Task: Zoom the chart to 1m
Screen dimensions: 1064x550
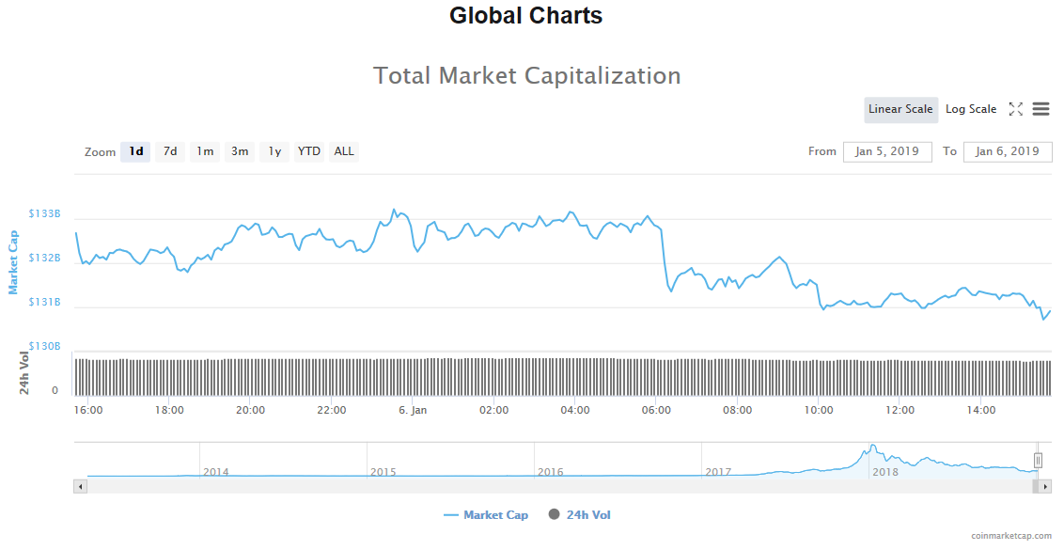Action: tap(205, 151)
